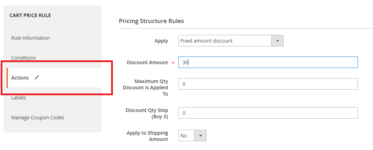Click the arrow button on Apply dropdown
This screenshot has height=150, width=373.
[x=277, y=41]
